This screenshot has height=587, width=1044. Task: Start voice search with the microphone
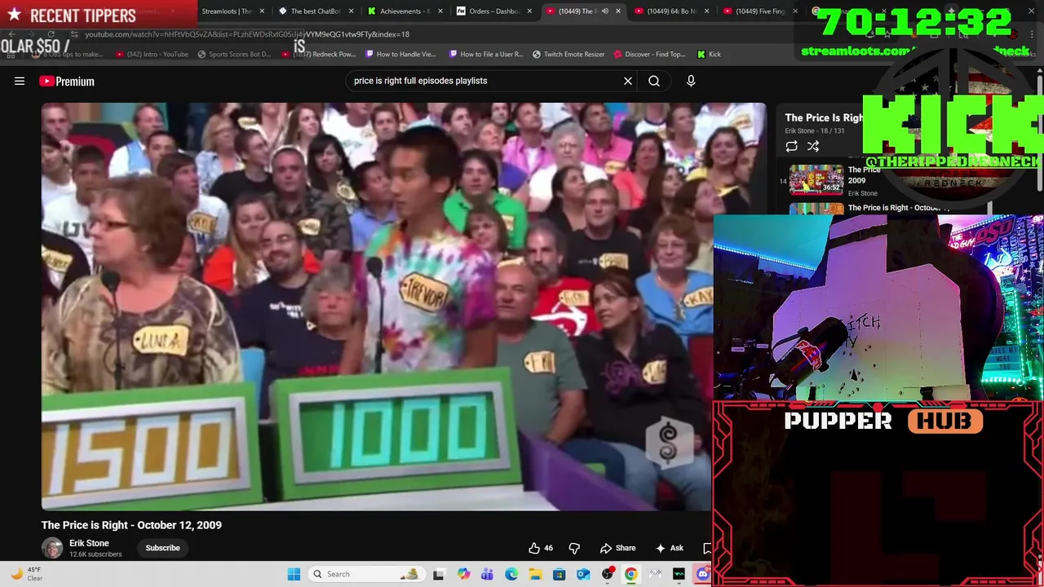(691, 81)
